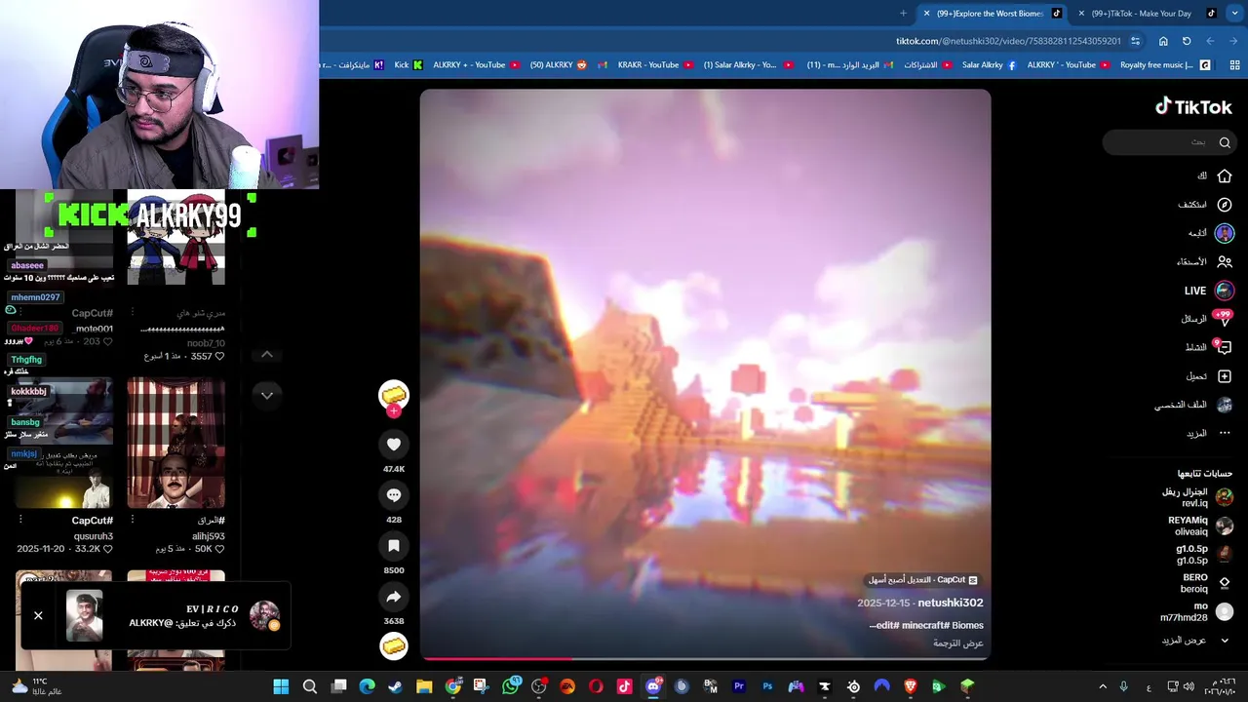The width and height of the screenshot is (1248, 702).
Task: Share the video using arrow icon
Action: (394, 597)
